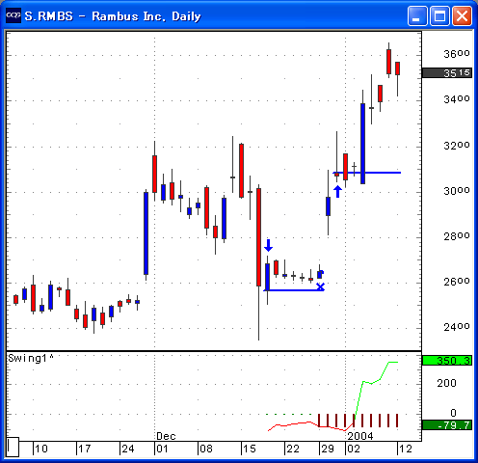The height and width of the screenshot is (463, 478).
Task: Click the date 24 on time axis
Action: (x=128, y=449)
